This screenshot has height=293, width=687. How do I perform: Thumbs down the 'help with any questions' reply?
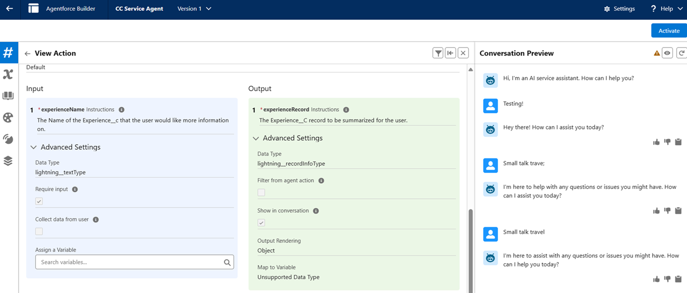667,211
